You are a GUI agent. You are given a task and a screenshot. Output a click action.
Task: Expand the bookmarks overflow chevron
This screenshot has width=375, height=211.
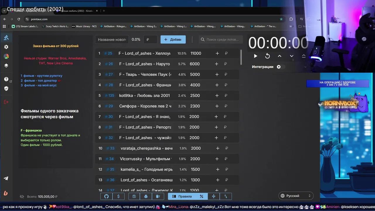(x=290, y=26)
